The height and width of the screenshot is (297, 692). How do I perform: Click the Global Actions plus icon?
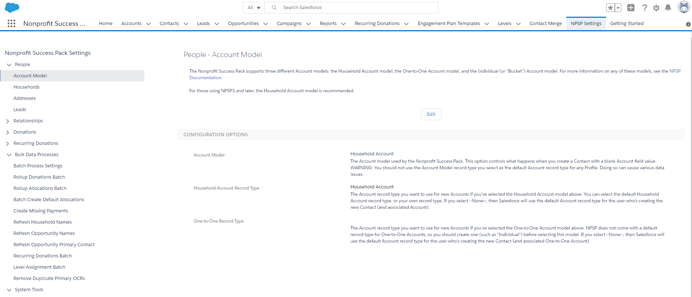[x=631, y=8]
